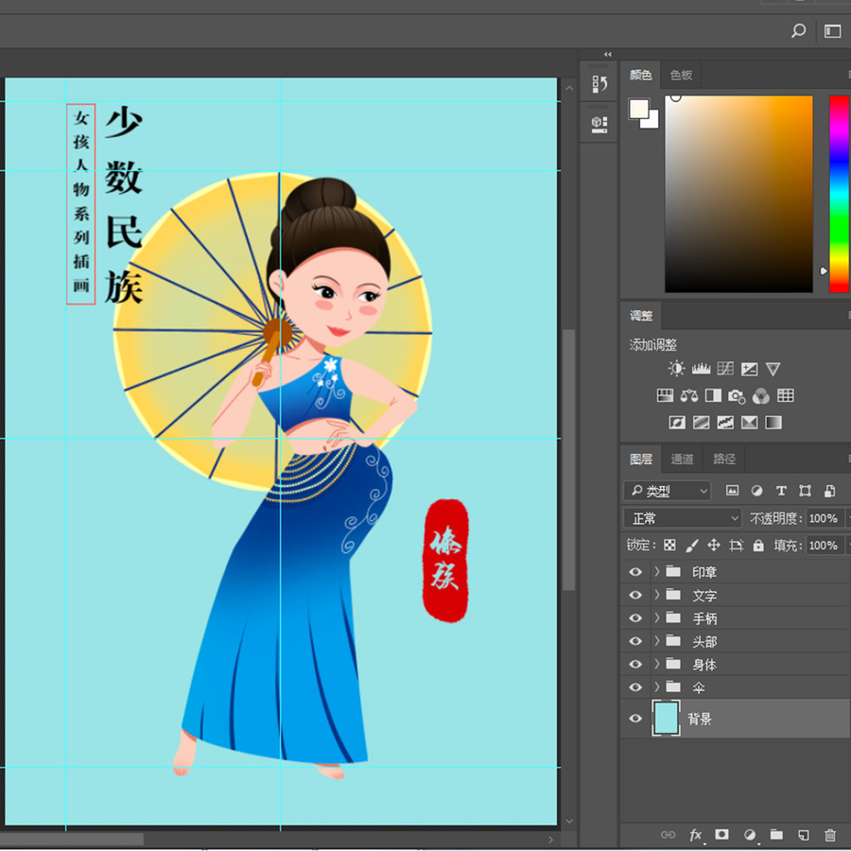Collapse panels with double arrow
Screen dimensions: 851x851
(x=607, y=54)
